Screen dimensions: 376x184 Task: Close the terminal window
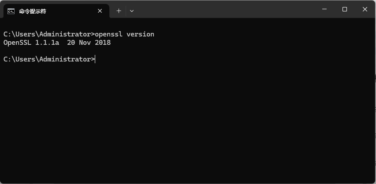[365, 9]
